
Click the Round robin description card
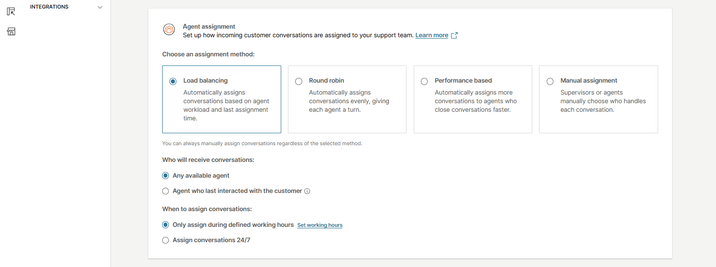[x=349, y=101]
